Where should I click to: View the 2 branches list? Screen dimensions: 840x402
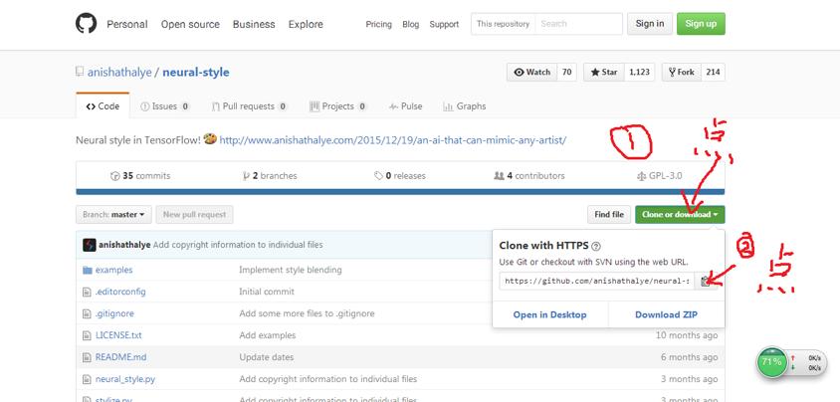click(270, 175)
